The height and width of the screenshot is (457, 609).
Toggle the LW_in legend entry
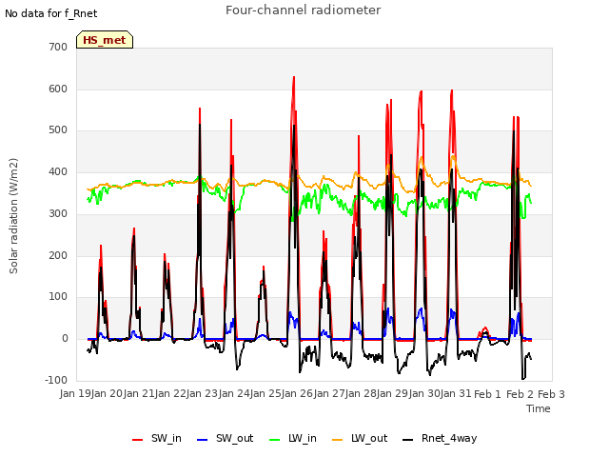click(x=293, y=438)
